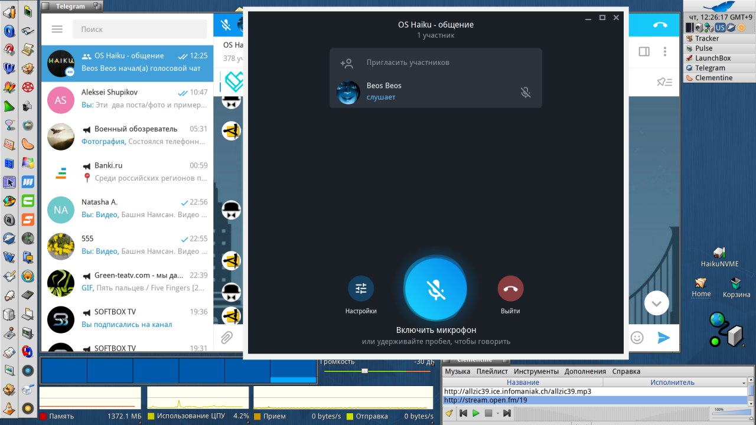This screenshot has width=756, height=425.
Task: Select the stream.open.fm/19 playlist row
Action: 595,400
